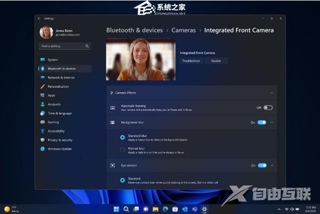Turn off the Eye contact toggle
The width and height of the screenshot is (320, 214).
(x=262, y=165)
